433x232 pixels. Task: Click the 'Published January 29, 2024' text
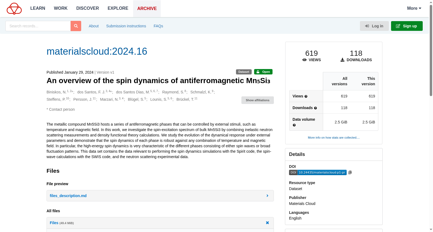(x=70, y=72)
